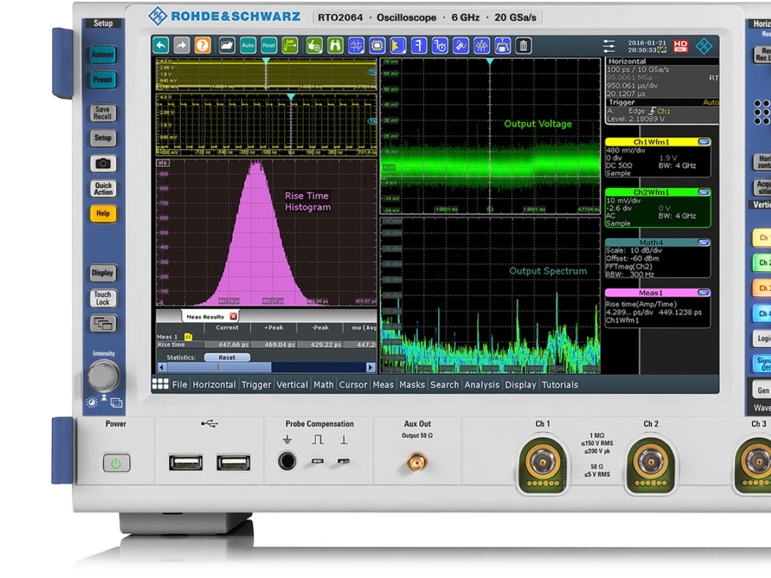Open the Tutorials menu
Screen dimensions: 771x578
[x=560, y=385]
